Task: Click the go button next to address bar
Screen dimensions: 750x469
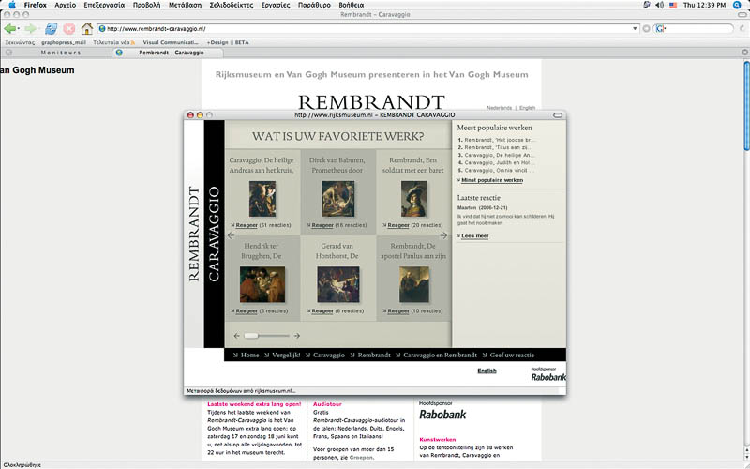Action: pyautogui.click(x=646, y=29)
